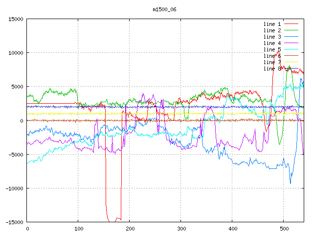Click the 5000 y-axis tick label
The image size is (313, 235).
click(17, 87)
